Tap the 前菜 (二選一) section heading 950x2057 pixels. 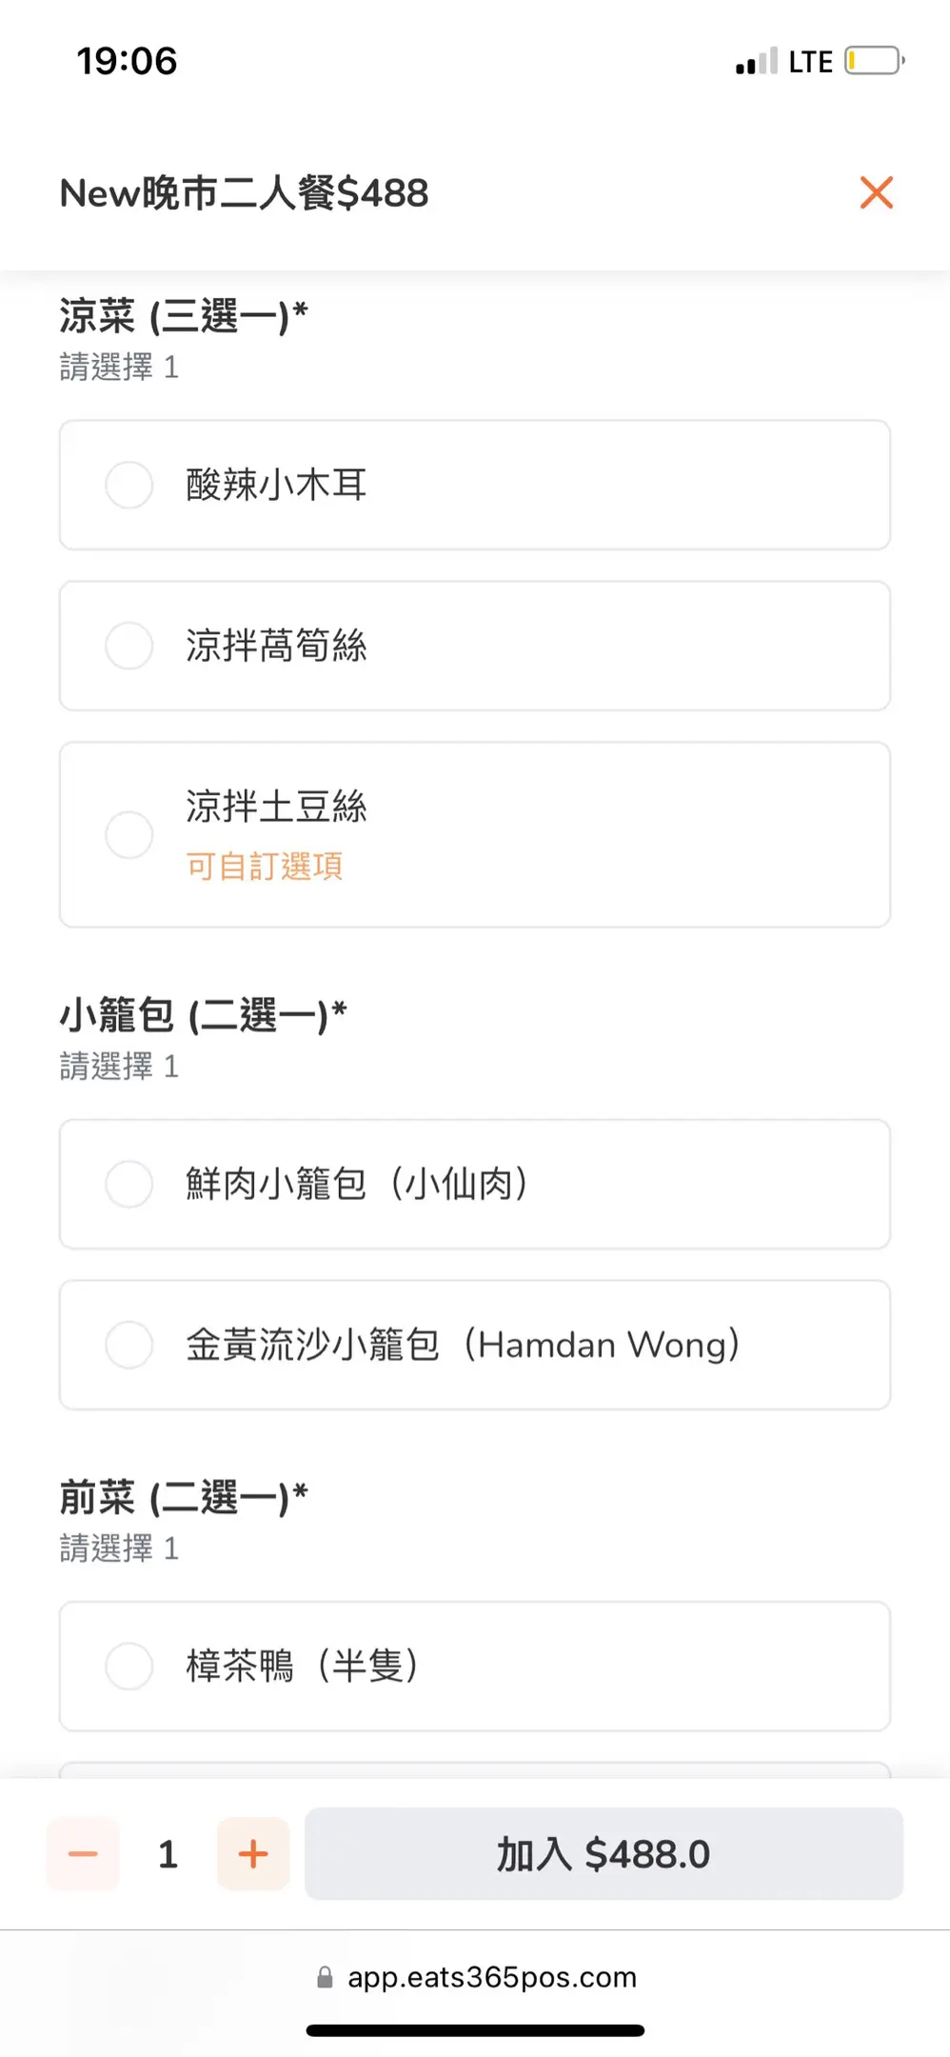pos(184,1497)
